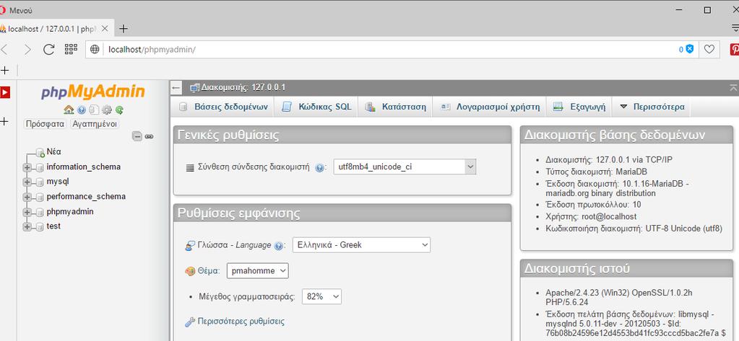Open the 82% font size dropdown
The height and width of the screenshot is (341, 739).
[x=321, y=297]
